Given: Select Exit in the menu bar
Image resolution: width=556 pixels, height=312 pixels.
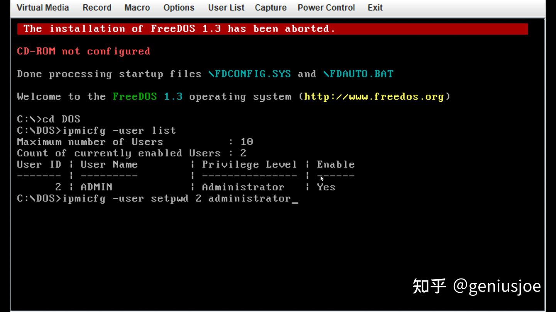Looking at the screenshot, I should pos(375,8).
